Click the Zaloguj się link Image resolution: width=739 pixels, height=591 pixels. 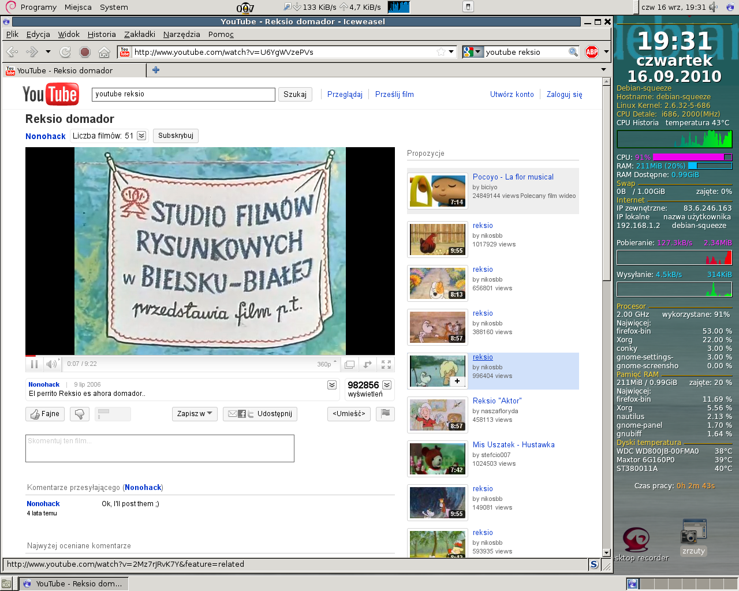[565, 94]
